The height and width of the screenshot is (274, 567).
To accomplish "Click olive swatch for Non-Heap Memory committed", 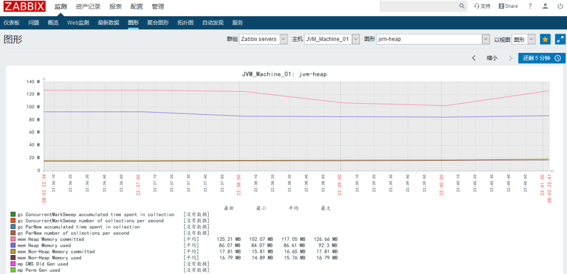I will 13,251.
